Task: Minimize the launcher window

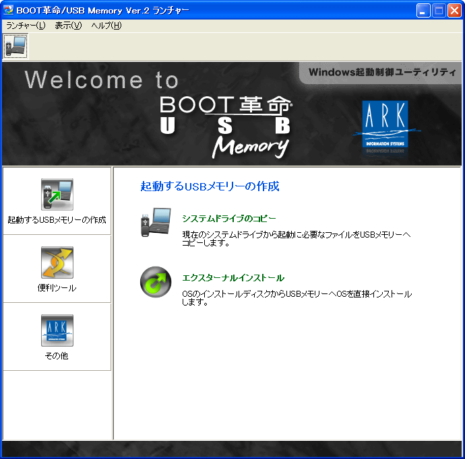Action: (423, 11)
